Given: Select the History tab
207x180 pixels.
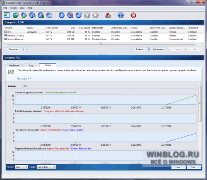Looking at the screenshot, I should (48, 65).
